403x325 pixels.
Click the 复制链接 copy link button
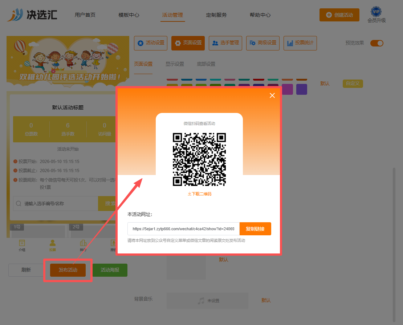click(255, 229)
